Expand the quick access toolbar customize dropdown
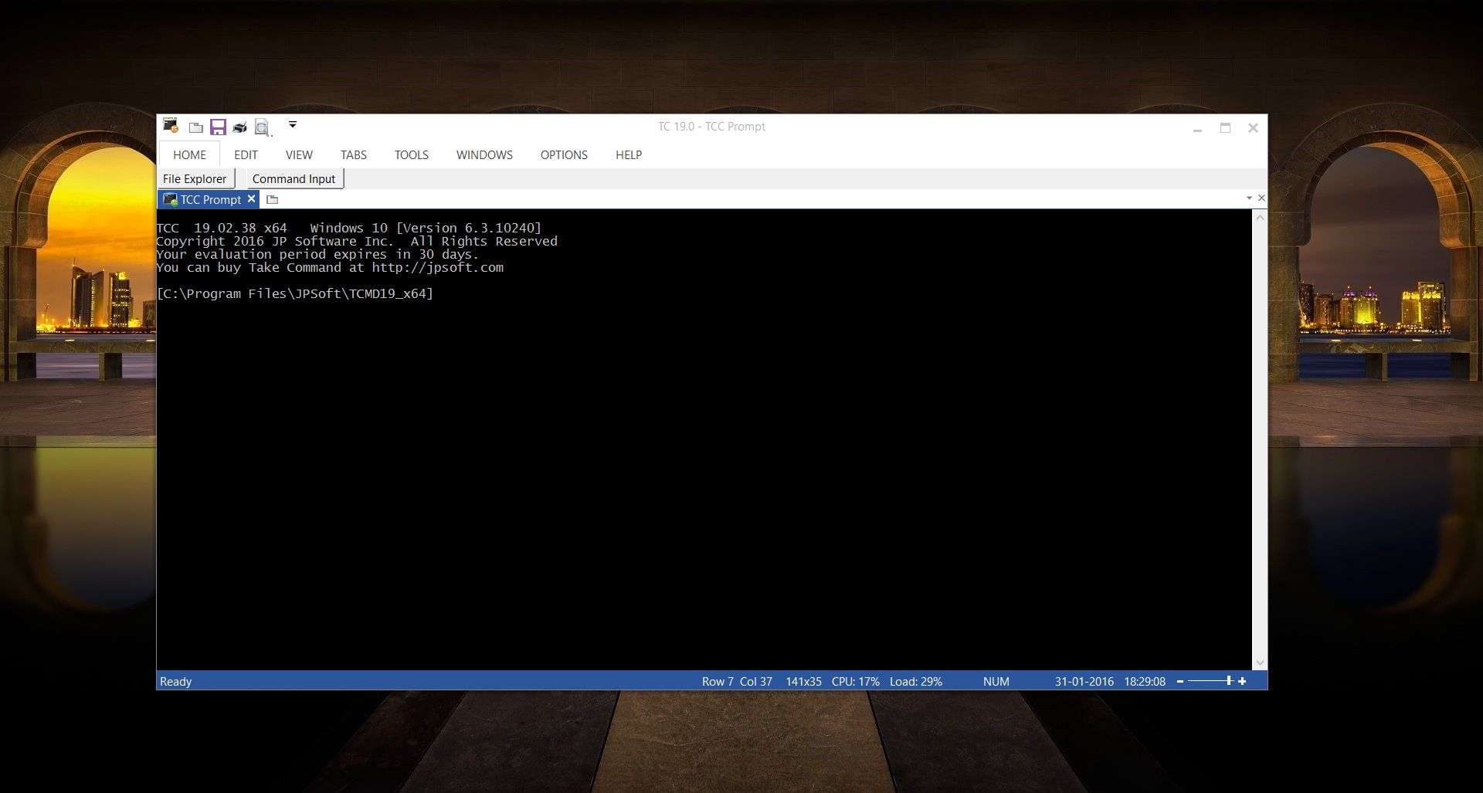Screen dimensions: 1483x793 (x=293, y=124)
